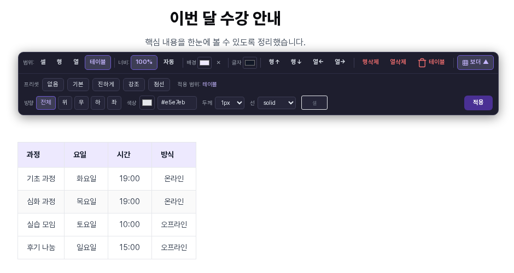Select 전체 border direction

[46, 103]
